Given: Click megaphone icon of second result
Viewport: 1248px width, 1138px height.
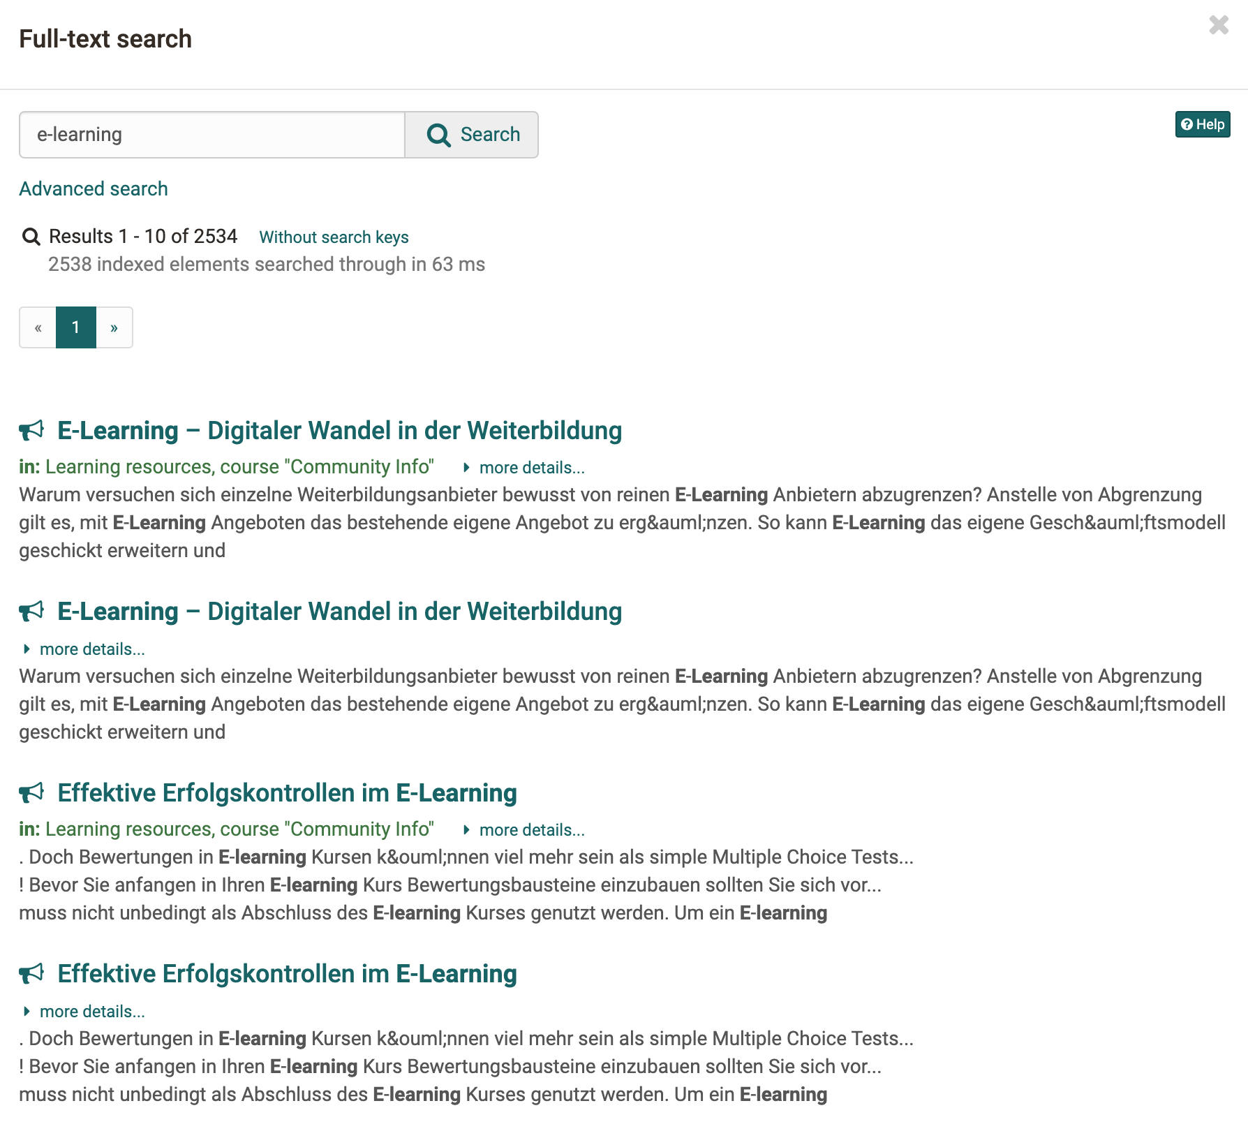Looking at the screenshot, I should point(31,612).
